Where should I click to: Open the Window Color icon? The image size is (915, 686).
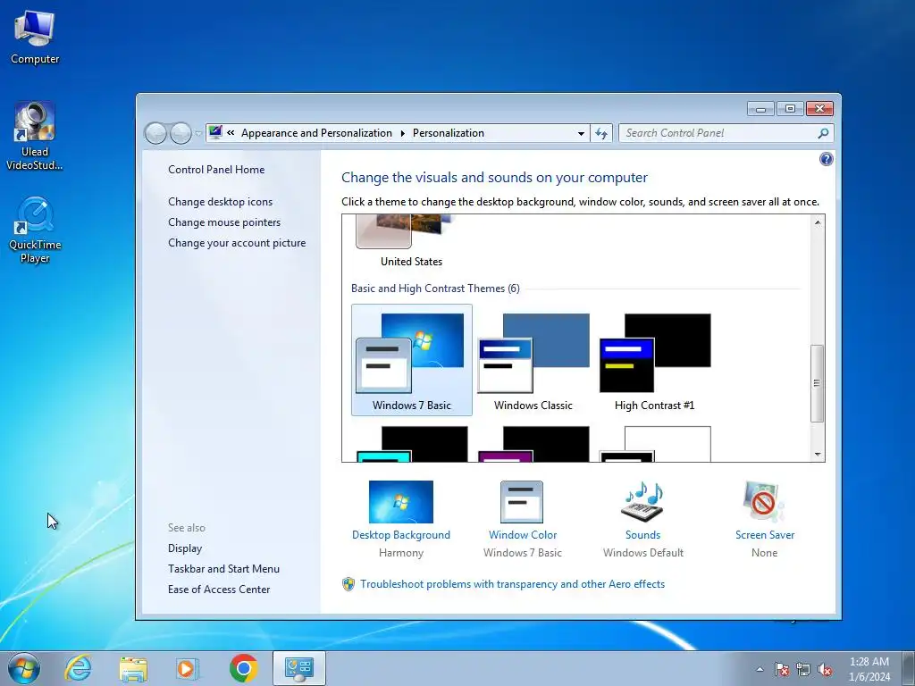(522, 502)
